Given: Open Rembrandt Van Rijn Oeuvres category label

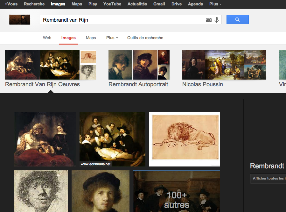Looking at the screenshot, I should coord(43,84).
